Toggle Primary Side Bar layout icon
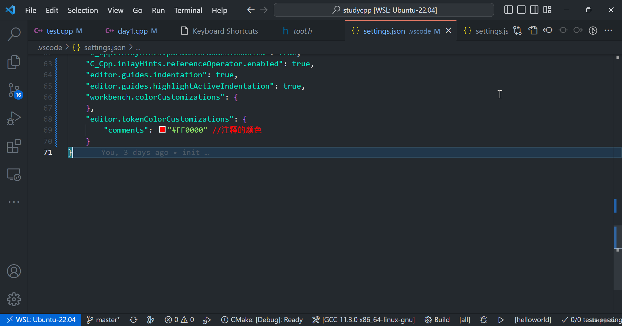 509,10
